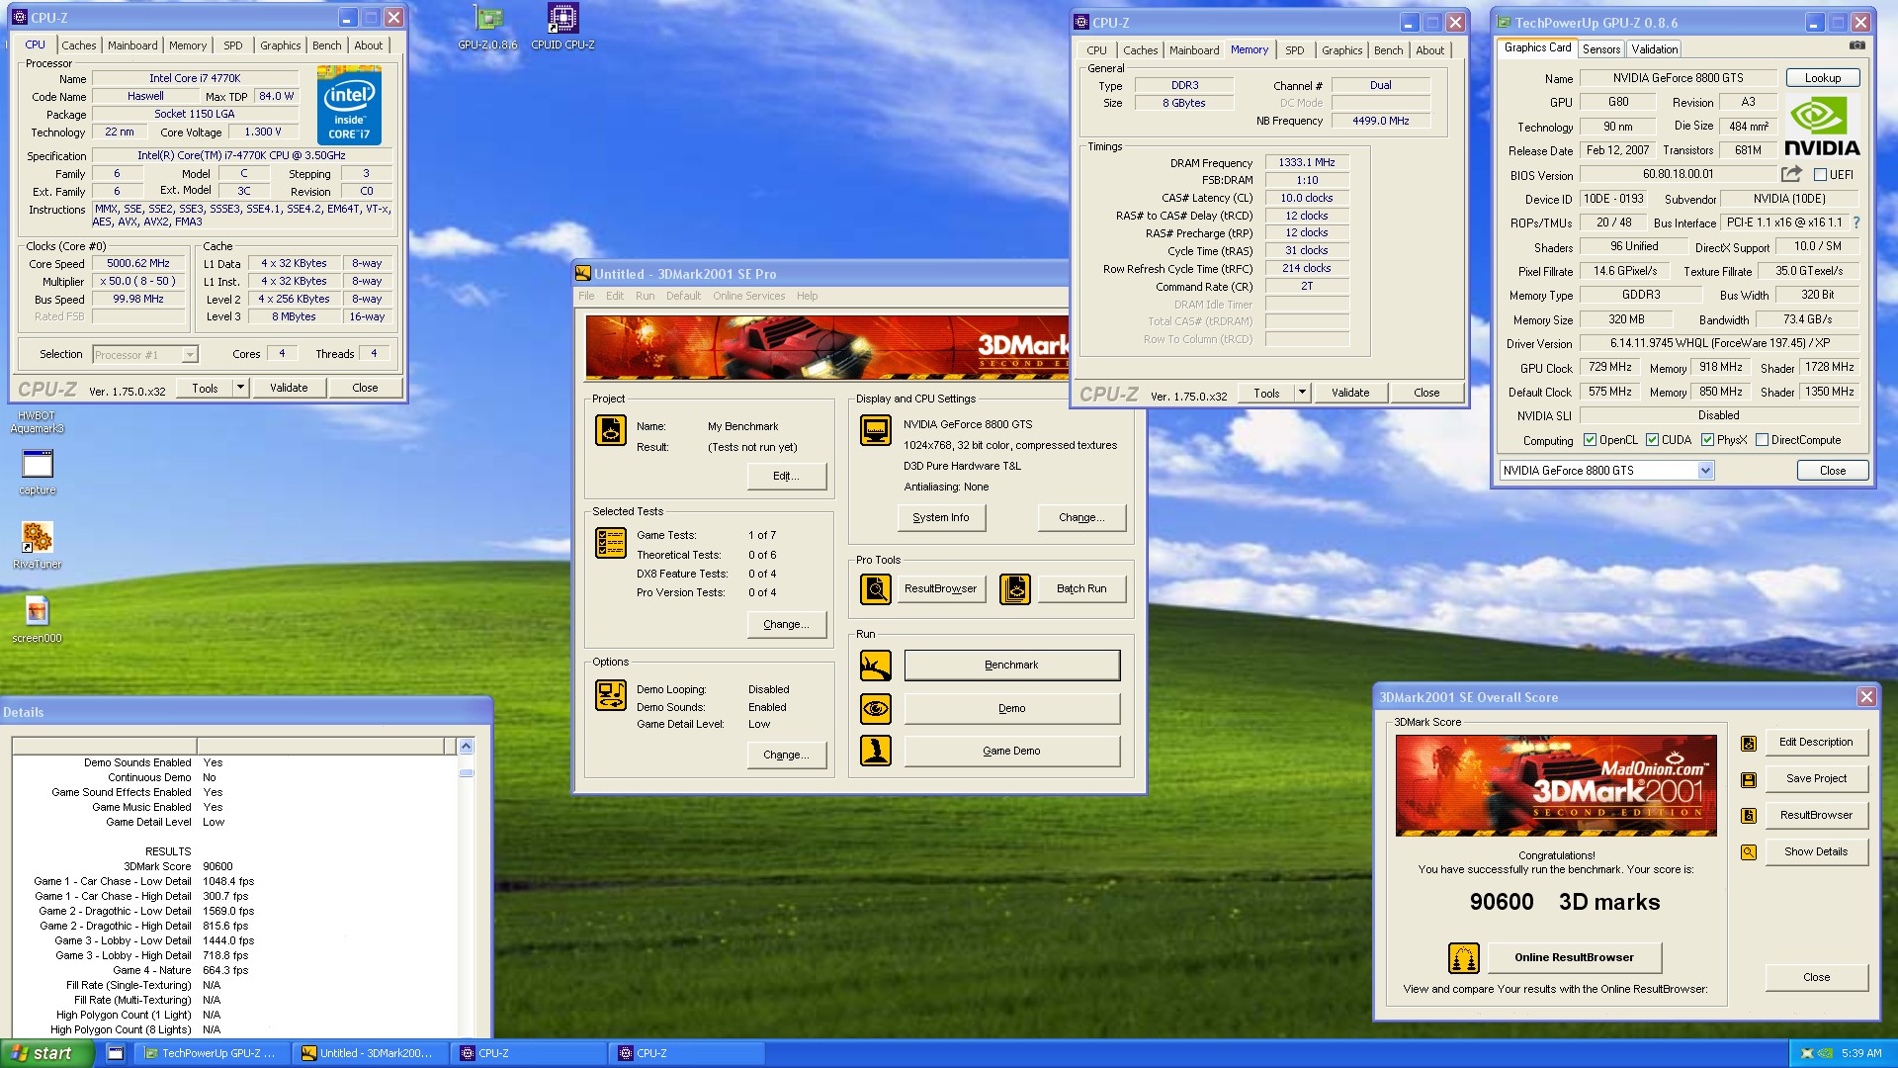1898x1068 pixels.
Task: Click the Details list vertical scrollbar thumb
Action: 467,772
